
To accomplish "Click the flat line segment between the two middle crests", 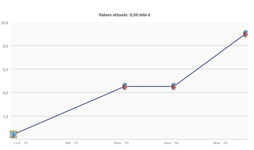I will 149,87.
